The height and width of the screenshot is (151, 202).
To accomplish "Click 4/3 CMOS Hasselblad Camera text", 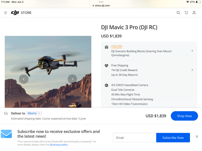I will point(130,85).
